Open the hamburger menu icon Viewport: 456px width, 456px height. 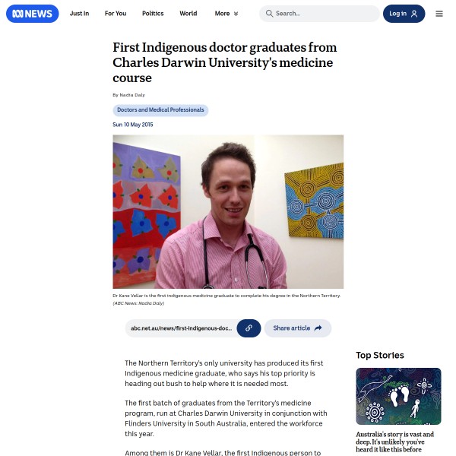439,14
